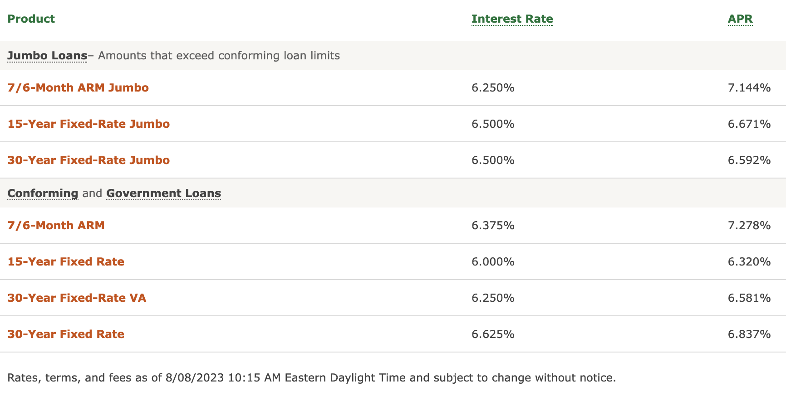Screen dimensions: 786x396
Task: Open the conforming 7/6-Month ARM link
Action: click(56, 225)
